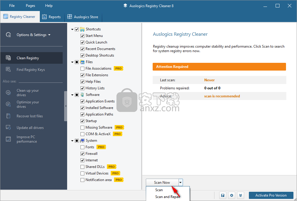Toggle the System group checkbox
The height and width of the screenshot is (201, 297).
click(x=77, y=141)
